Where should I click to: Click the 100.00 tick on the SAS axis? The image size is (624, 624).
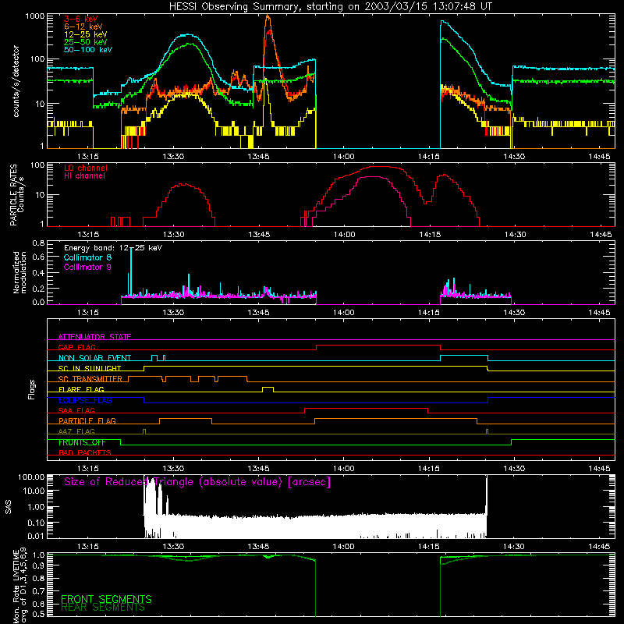(x=31, y=477)
